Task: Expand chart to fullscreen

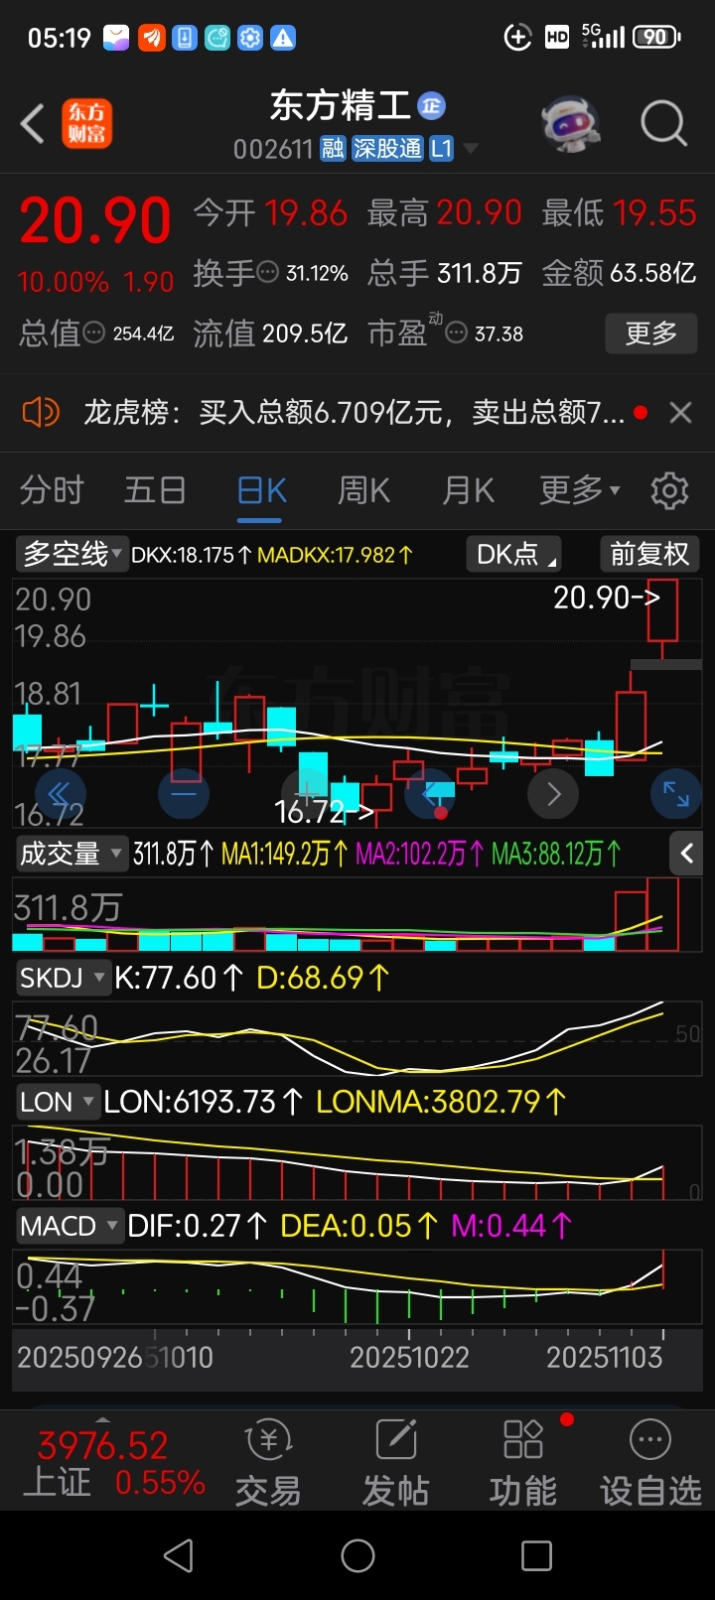Action: point(676,793)
